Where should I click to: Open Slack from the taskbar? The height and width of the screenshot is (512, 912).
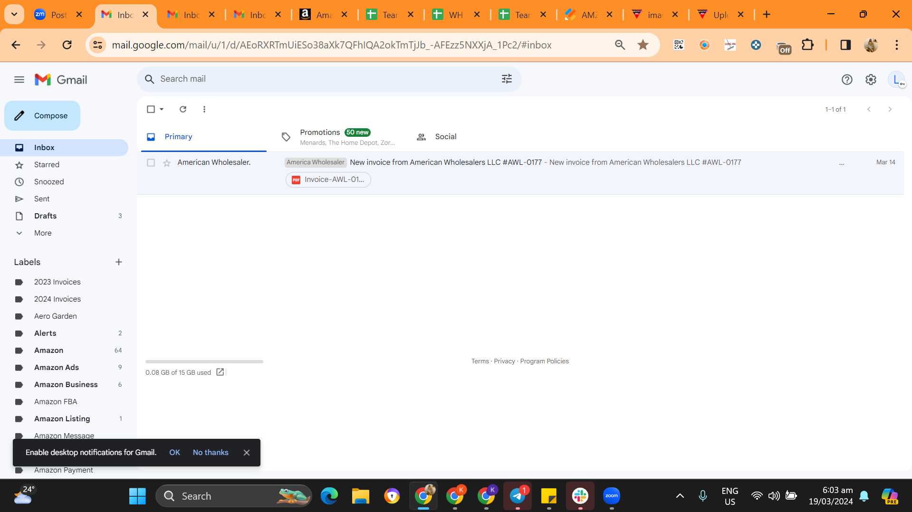[580, 496]
